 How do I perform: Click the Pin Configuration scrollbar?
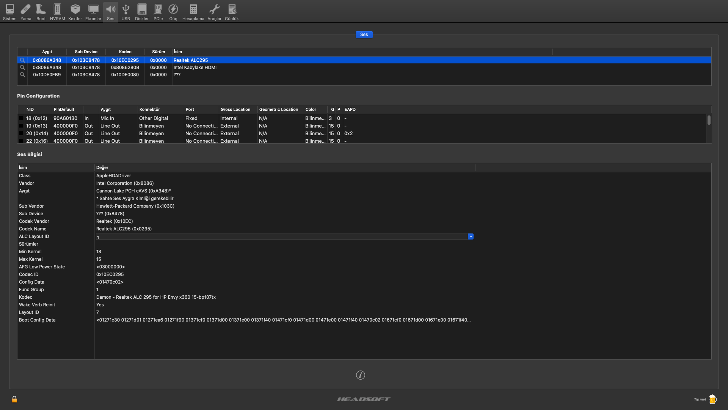pos(709,121)
